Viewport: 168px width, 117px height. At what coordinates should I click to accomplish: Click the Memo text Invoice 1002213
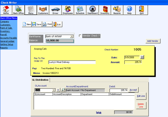pyautogui.click(x=51, y=73)
